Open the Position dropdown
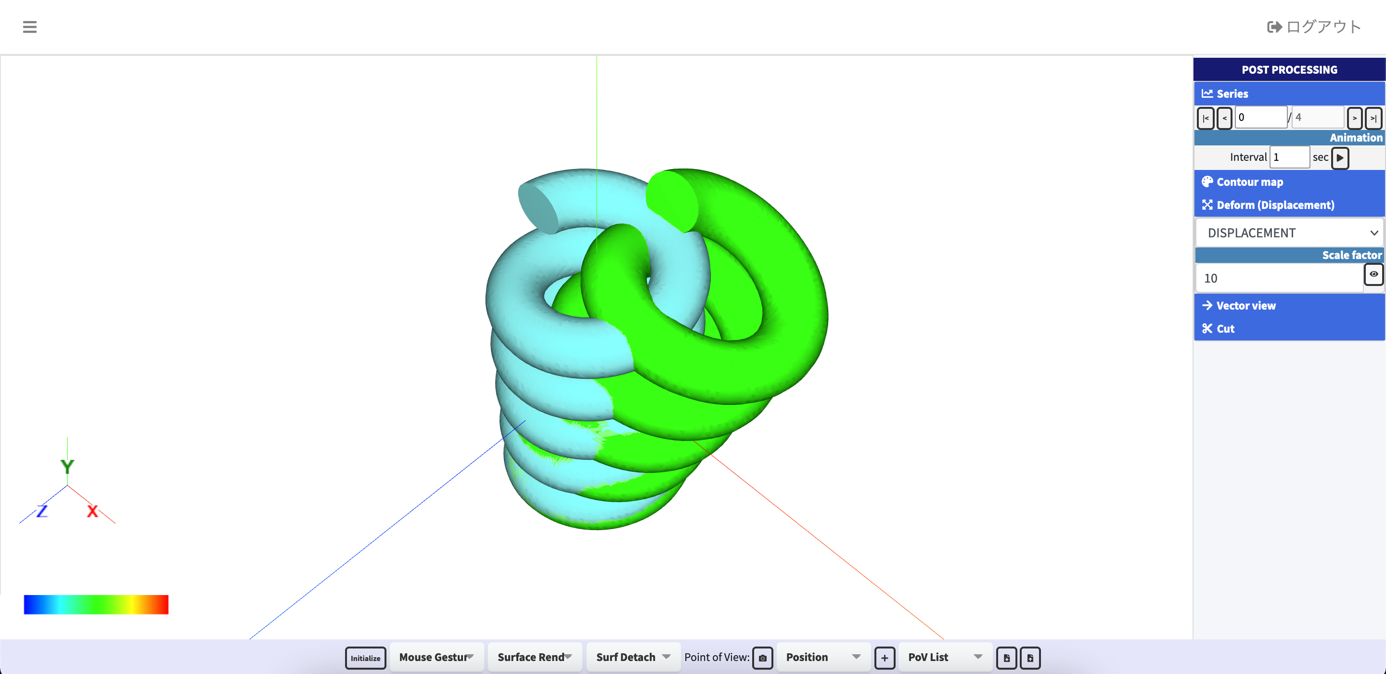This screenshot has height=674, width=1386. point(823,657)
